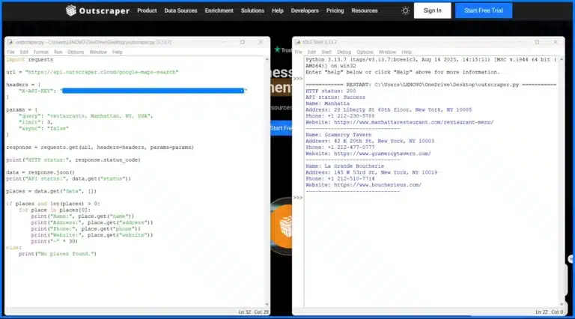Open Window menu in the outscraper.py editor

[x=98, y=52]
